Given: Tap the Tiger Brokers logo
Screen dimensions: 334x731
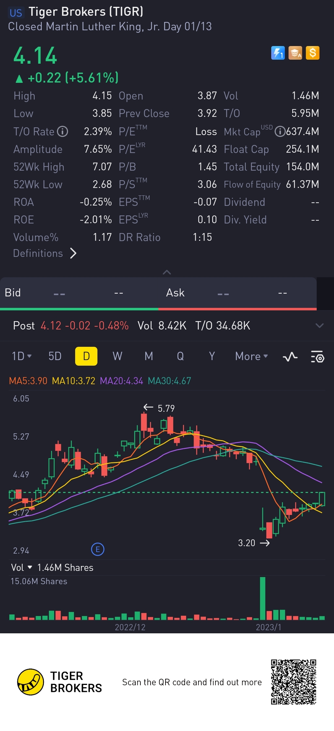Looking at the screenshot, I should coord(60,682).
